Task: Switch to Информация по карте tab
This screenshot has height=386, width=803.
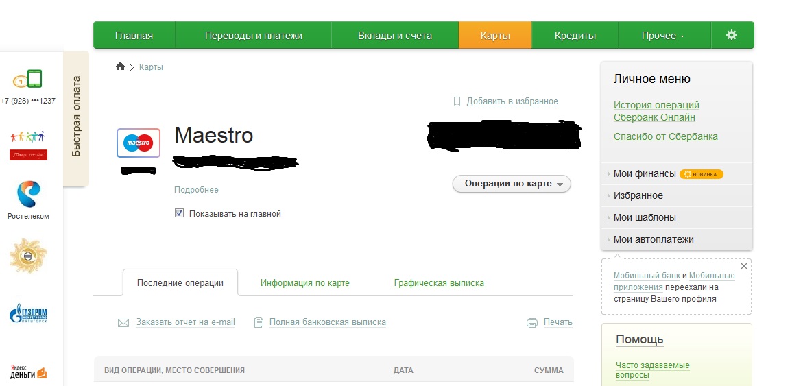Action: [x=305, y=283]
